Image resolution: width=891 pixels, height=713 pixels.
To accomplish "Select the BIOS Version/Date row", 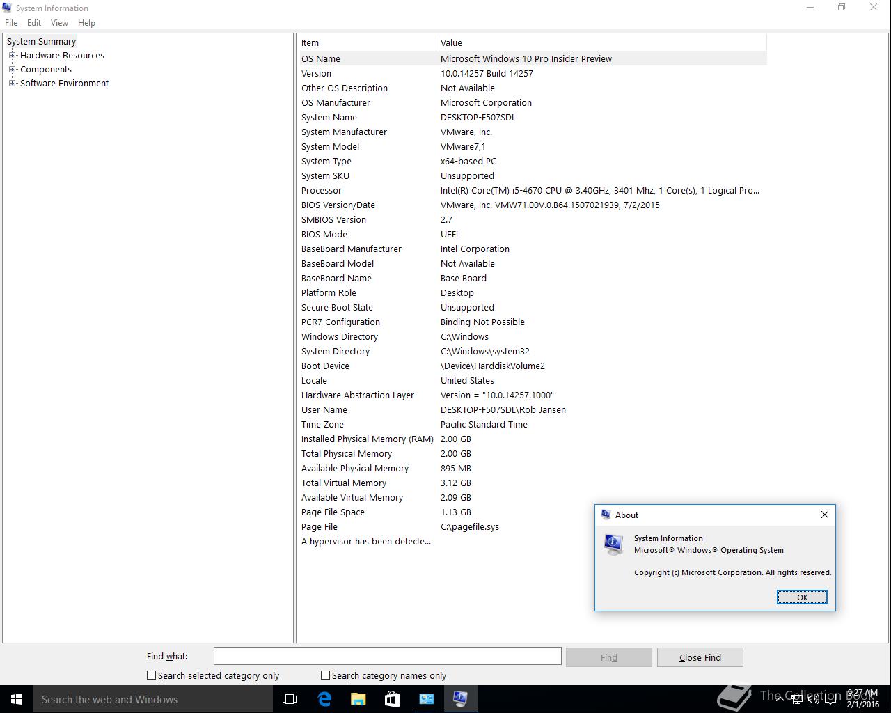I will (x=533, y=205).
